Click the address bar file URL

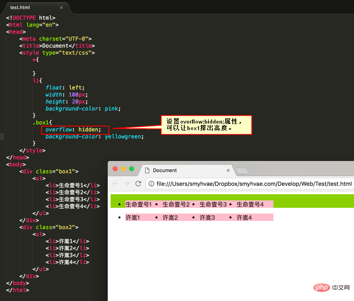click(x=254, y=184)
